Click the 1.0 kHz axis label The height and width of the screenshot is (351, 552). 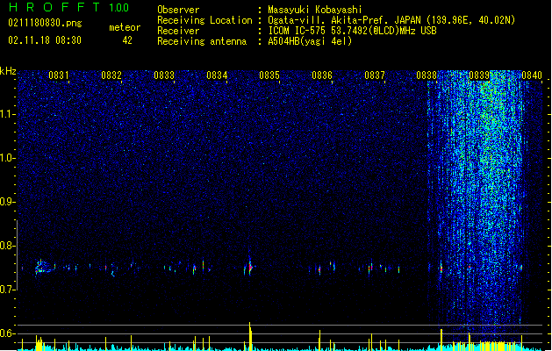(8, 158)
